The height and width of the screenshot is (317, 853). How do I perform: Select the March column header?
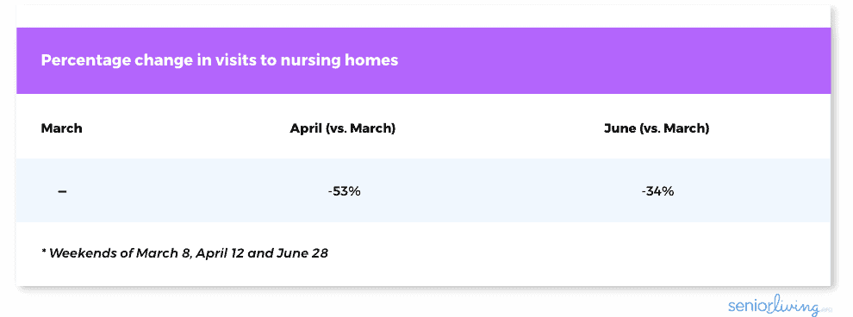[61, 129]
